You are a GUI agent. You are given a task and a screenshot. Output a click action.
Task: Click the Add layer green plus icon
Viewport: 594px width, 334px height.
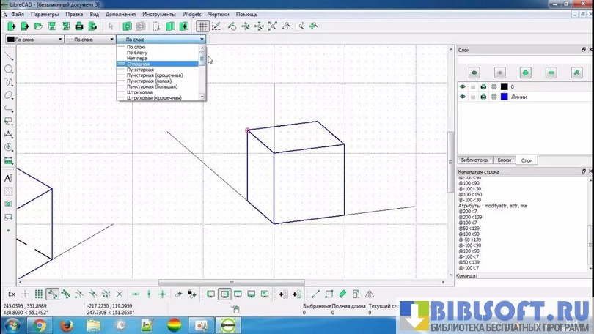click(x=525, y=73)
